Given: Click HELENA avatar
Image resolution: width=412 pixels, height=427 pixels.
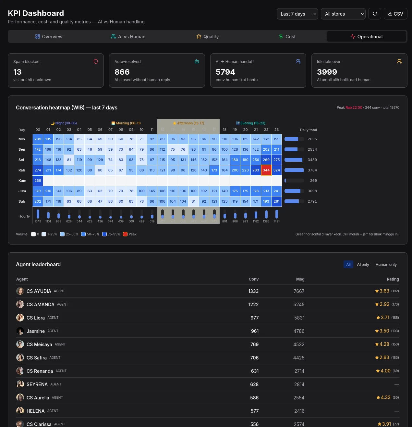Looking at the screenshot, I should pos(20,411).
